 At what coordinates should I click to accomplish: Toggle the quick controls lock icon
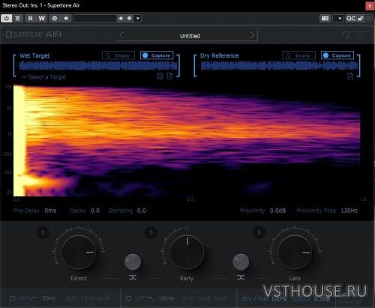pos(361,18)
